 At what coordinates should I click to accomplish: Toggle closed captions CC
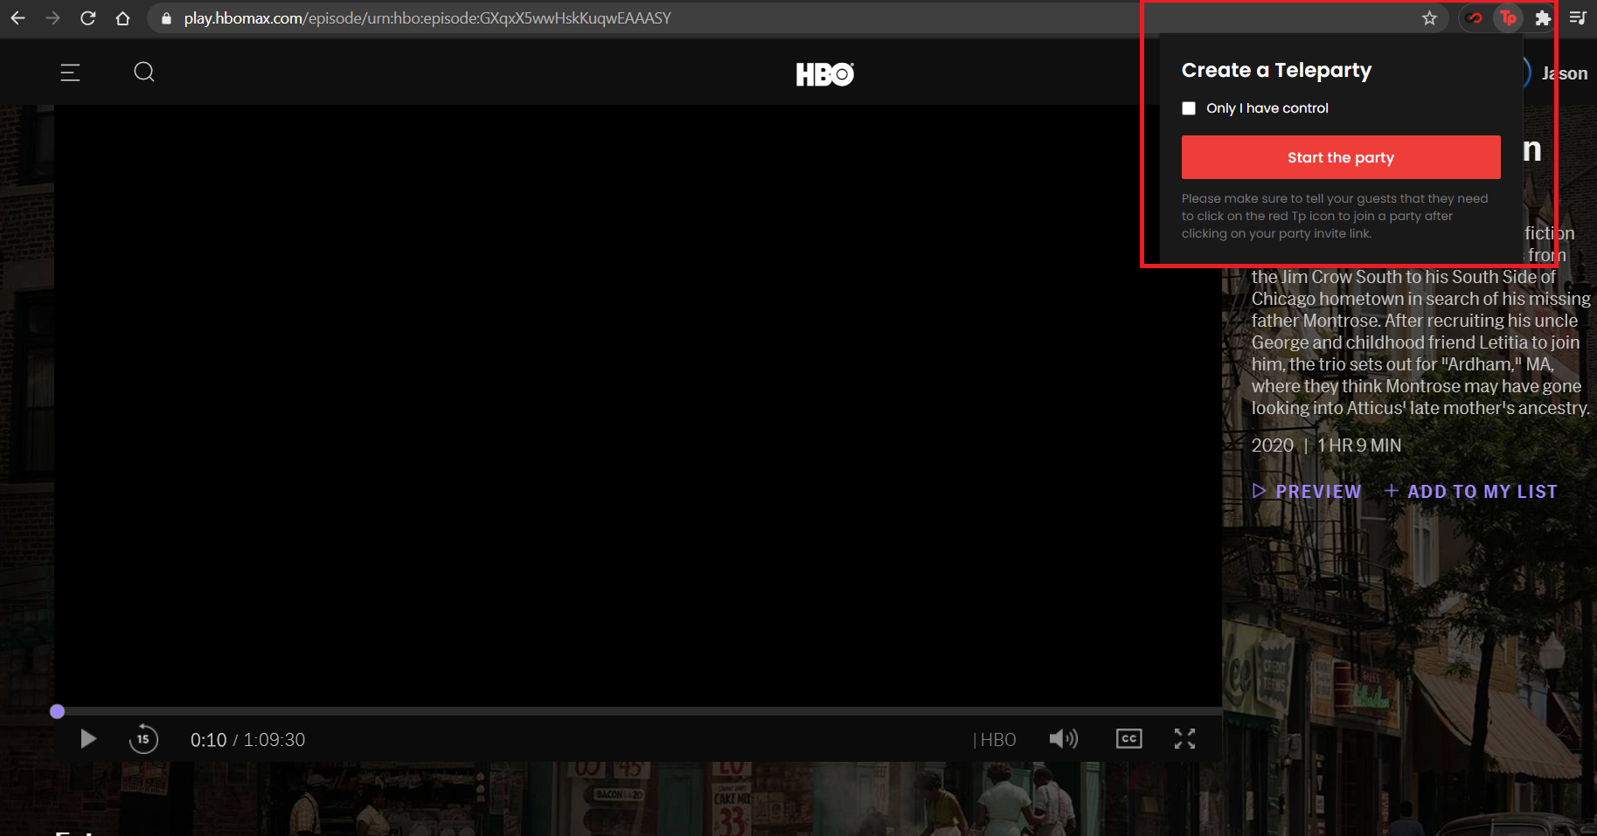(1128, 739)
